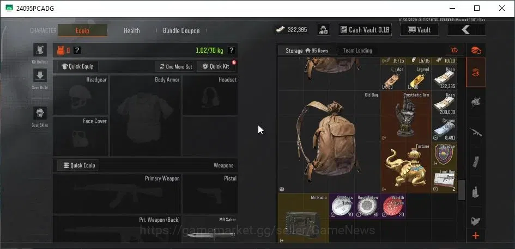Select the Loot Run item
This screenshot has height=249, width=515.
click(x=444, y=180)
